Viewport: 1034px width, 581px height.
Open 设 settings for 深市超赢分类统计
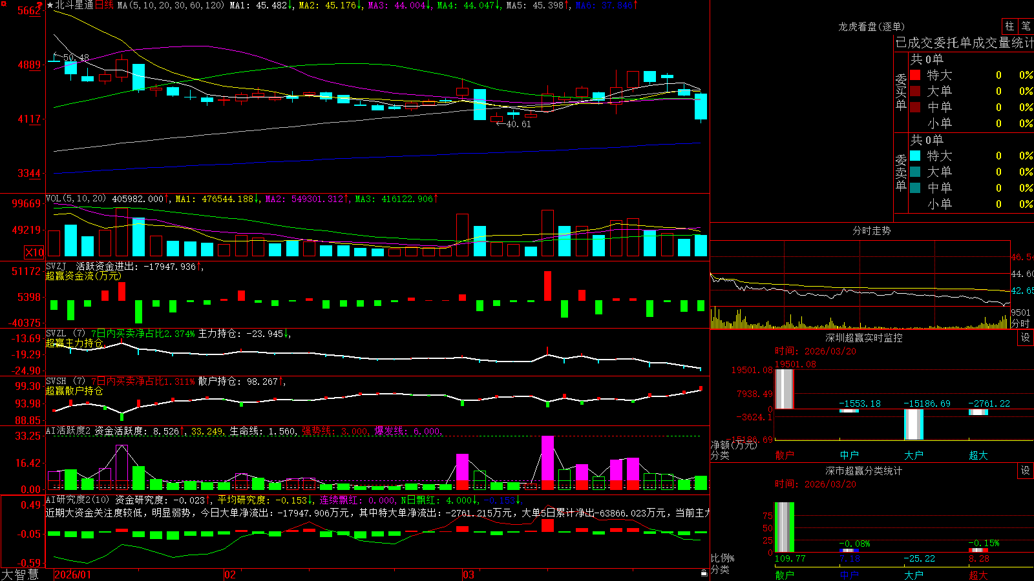1026,471
